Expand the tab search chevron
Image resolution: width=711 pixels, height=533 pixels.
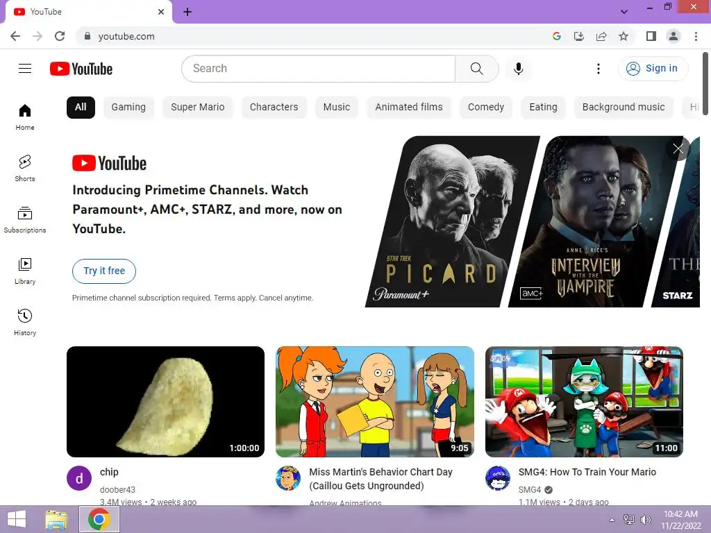tap(624, 12)
